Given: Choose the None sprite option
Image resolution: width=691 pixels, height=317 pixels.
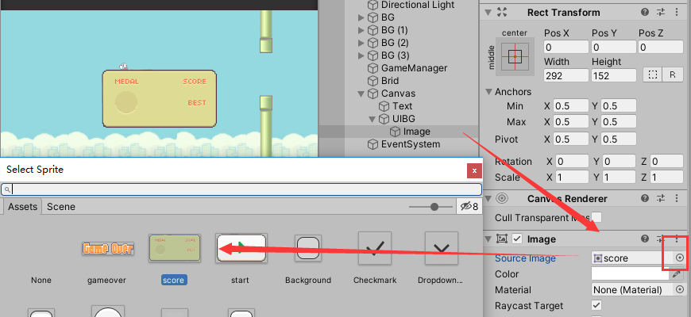Looking at the screenshot, I should [41, 280].
